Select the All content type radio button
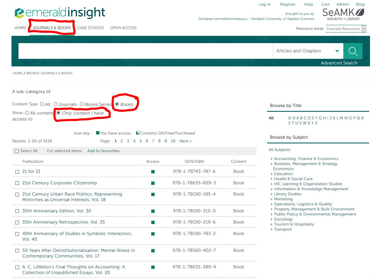 (x=42, y=104)
